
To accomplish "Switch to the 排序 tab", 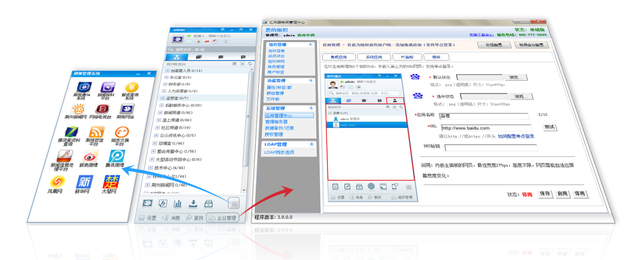I will (436, 57).
